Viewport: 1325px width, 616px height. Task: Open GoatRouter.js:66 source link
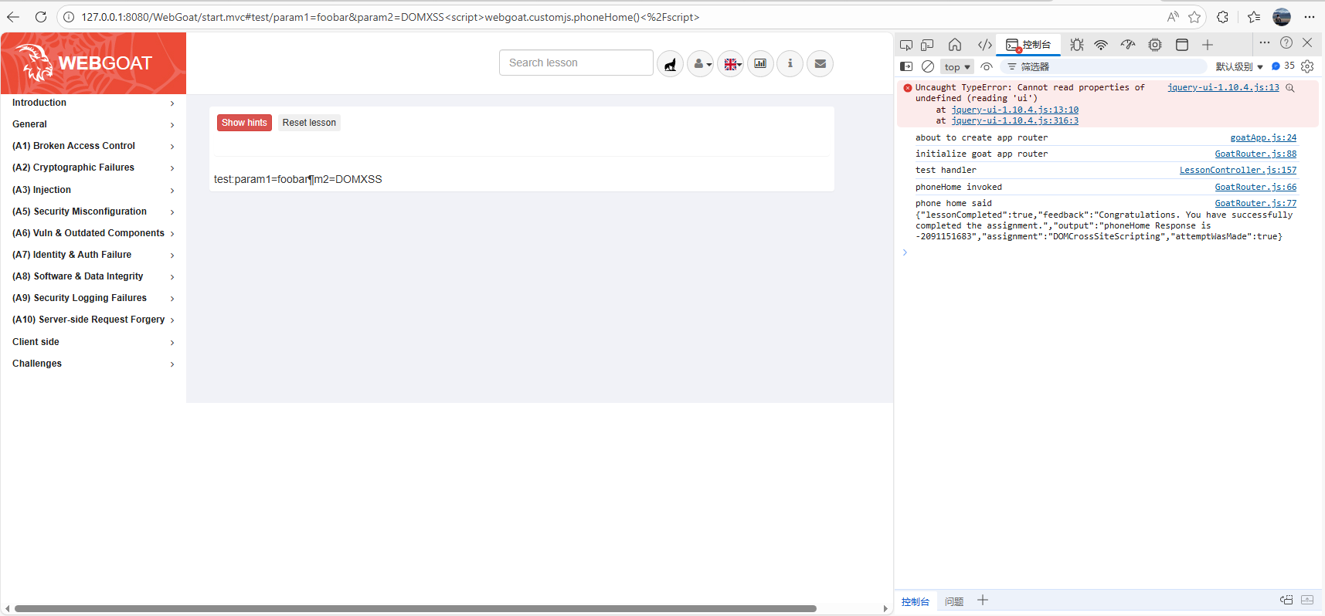[x=1255, y=187]
